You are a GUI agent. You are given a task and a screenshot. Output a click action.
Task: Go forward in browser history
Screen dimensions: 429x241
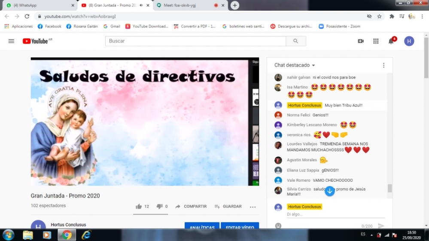tap(17, 16)
